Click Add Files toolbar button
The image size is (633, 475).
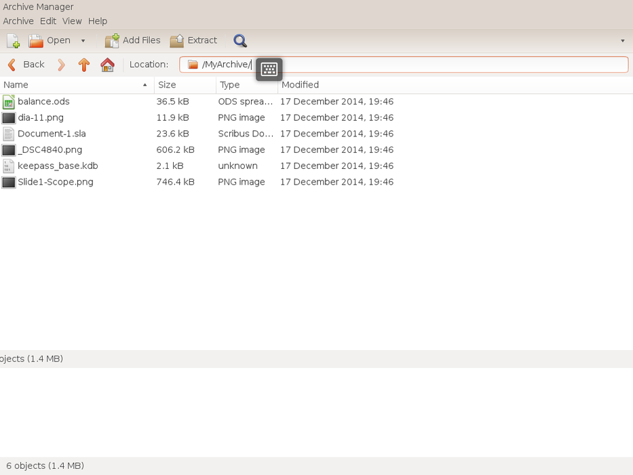[x=133, y=41]
